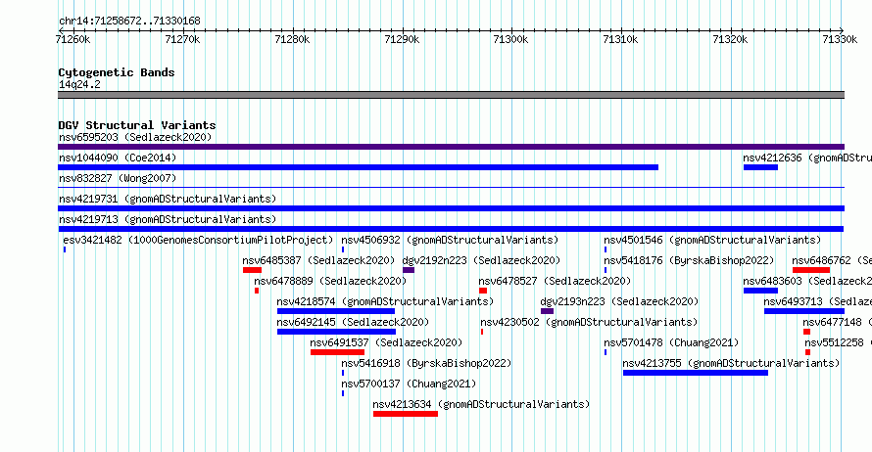
Task: Click the 71260k ruler label
Action: (73, 39)
